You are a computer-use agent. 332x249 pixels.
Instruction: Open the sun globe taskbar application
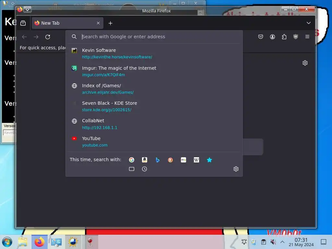[73, 242]
